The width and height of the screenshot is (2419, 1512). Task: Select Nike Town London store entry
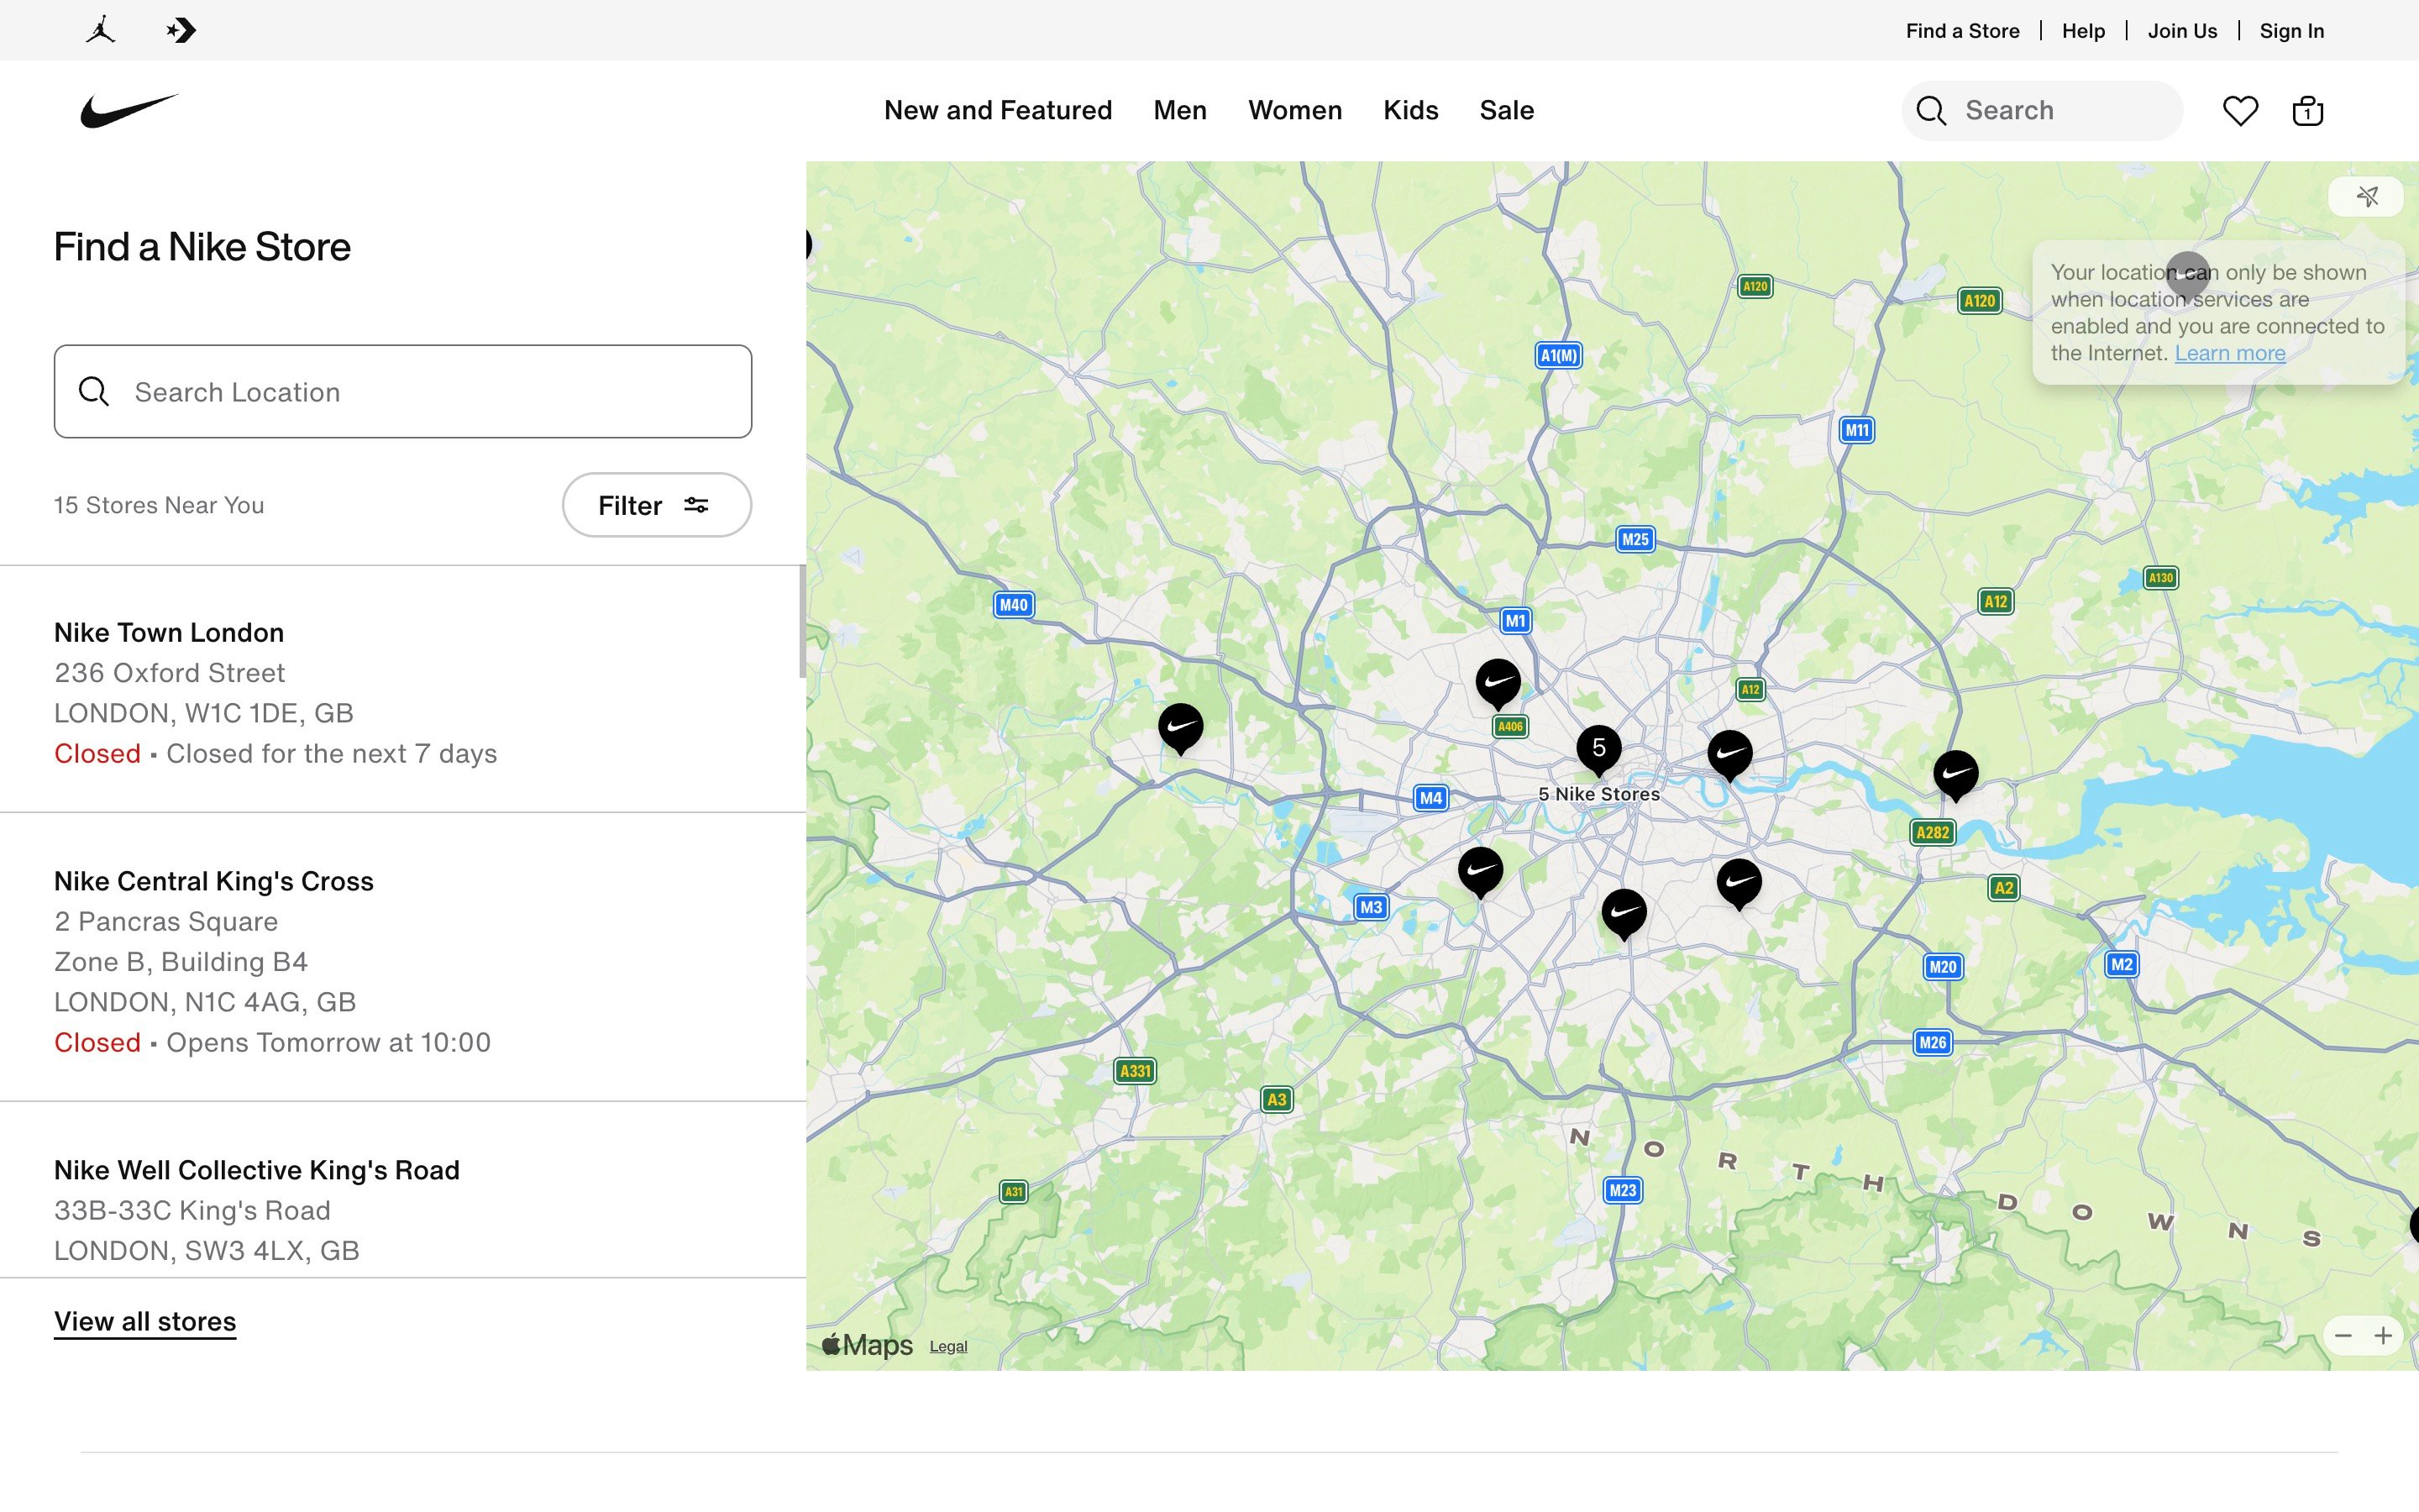[x=168, y=632]
